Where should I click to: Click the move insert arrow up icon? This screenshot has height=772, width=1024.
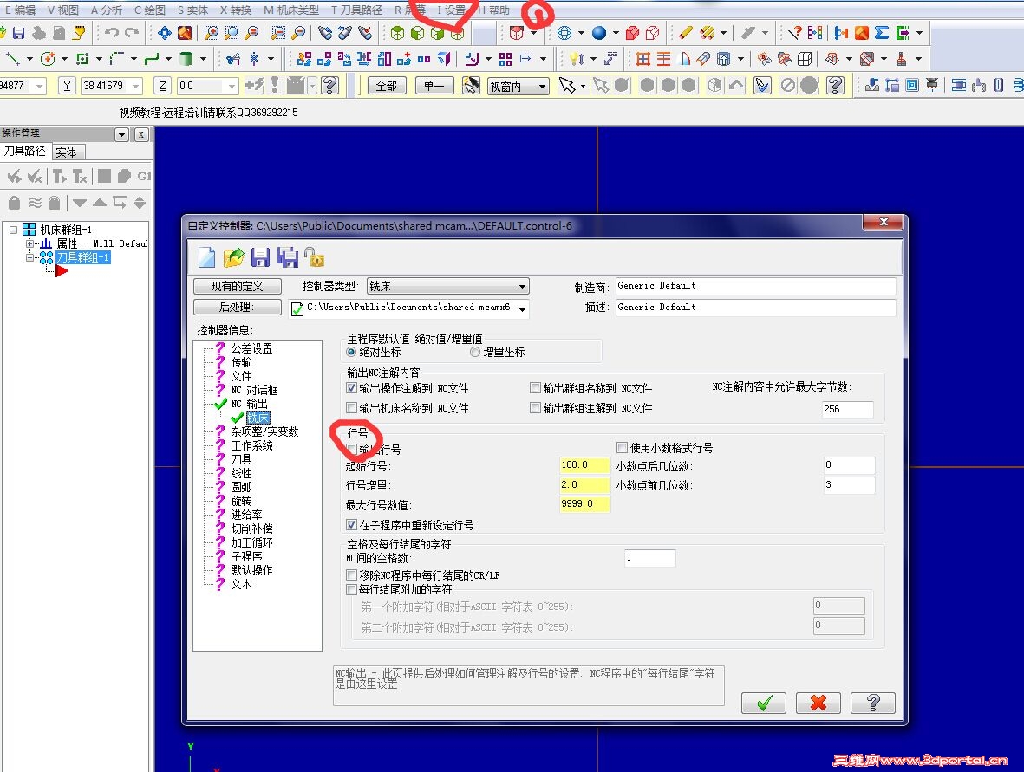(100, 202)
